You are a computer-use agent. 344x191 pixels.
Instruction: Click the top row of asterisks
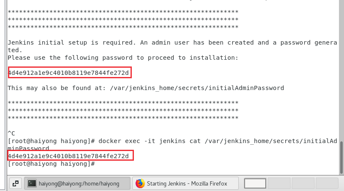coord(123,12)
